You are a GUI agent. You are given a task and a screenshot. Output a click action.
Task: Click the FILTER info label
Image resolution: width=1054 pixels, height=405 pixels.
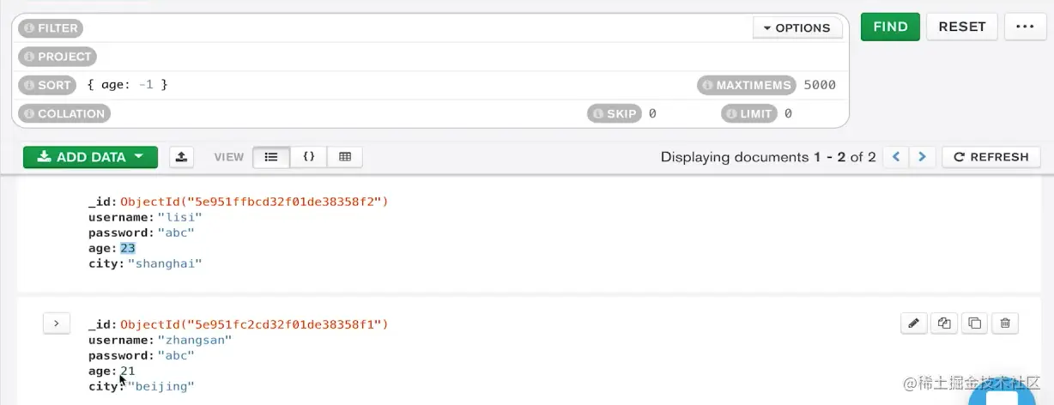(50, 28)
